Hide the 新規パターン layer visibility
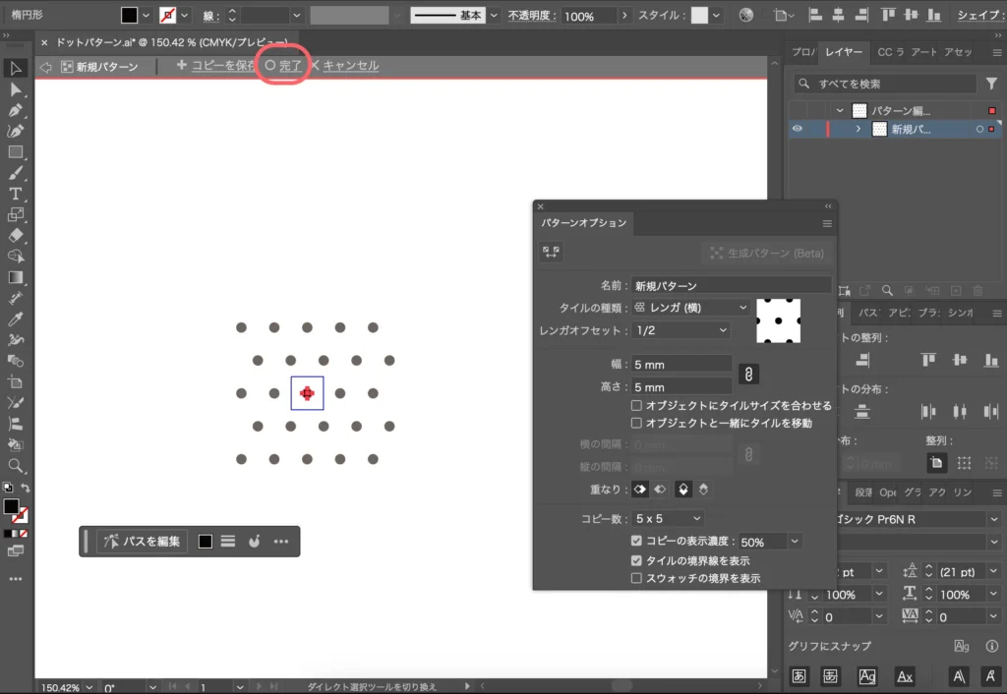 click(x=798, y=129)
